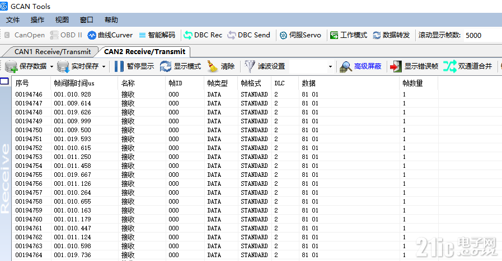Expand the 实时保存 dropdown arrow

click(104, 67)
